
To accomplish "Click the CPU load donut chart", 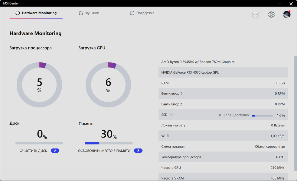I will pos(39,84).
